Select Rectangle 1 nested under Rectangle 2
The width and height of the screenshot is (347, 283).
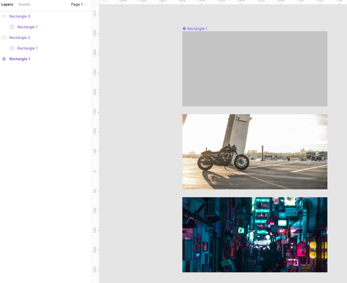(27, 48)
